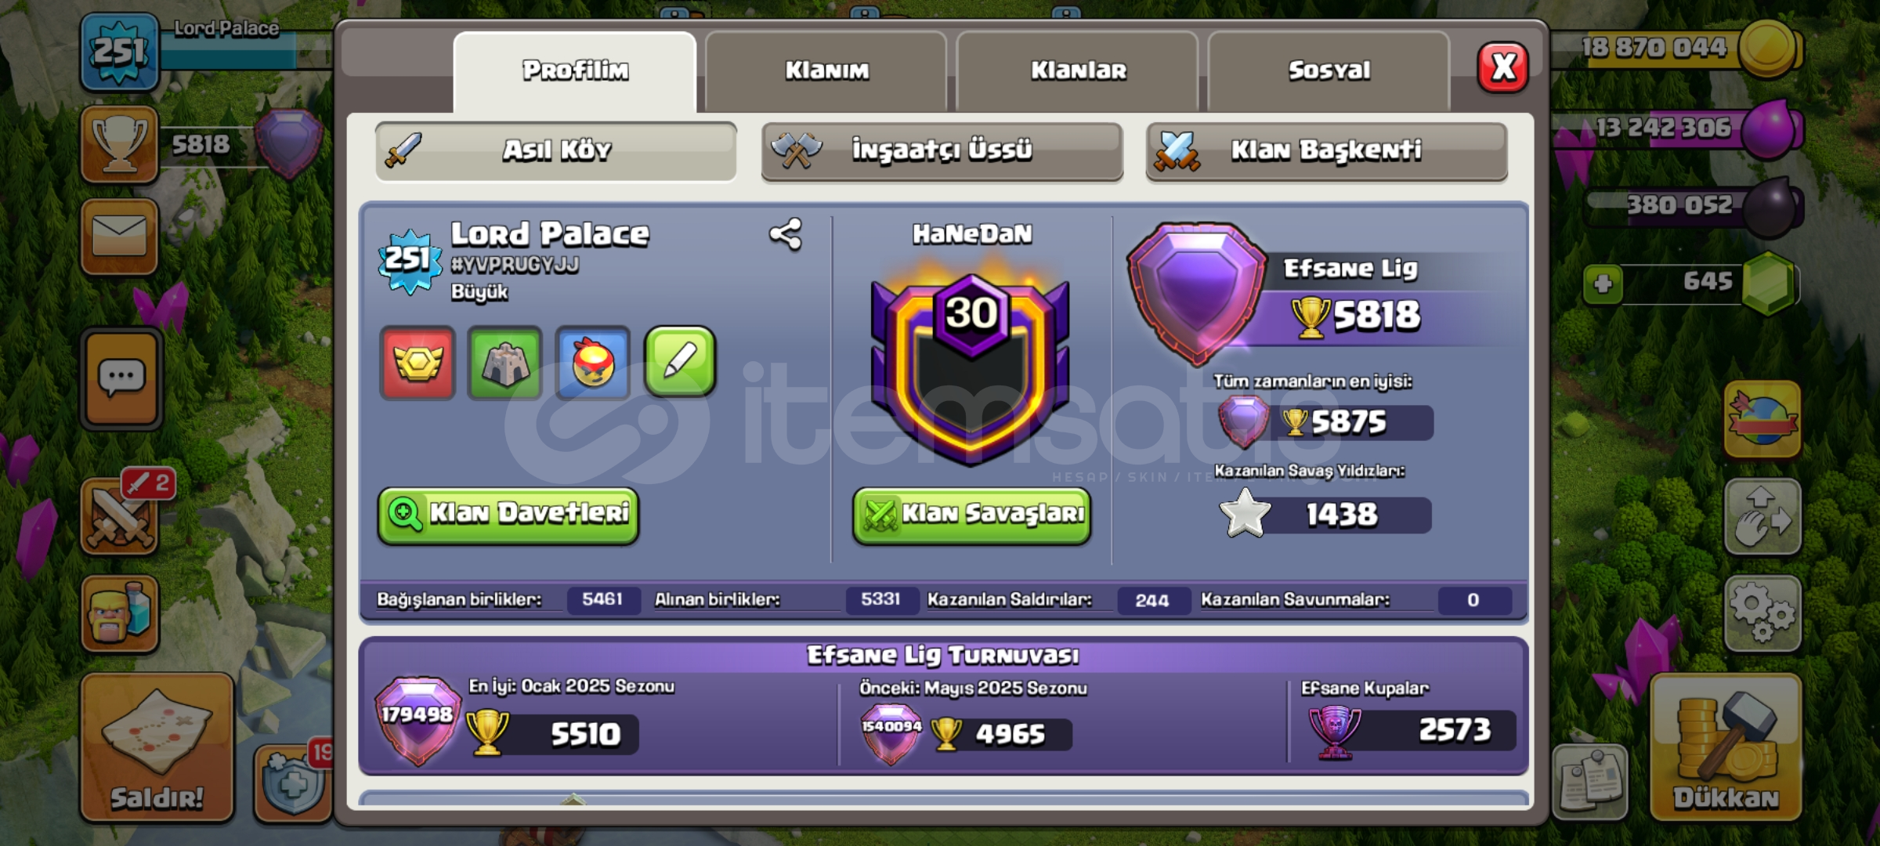The image size is (1880, 846).
Task: Open the barbarian army icon
Action: (120, 613)
